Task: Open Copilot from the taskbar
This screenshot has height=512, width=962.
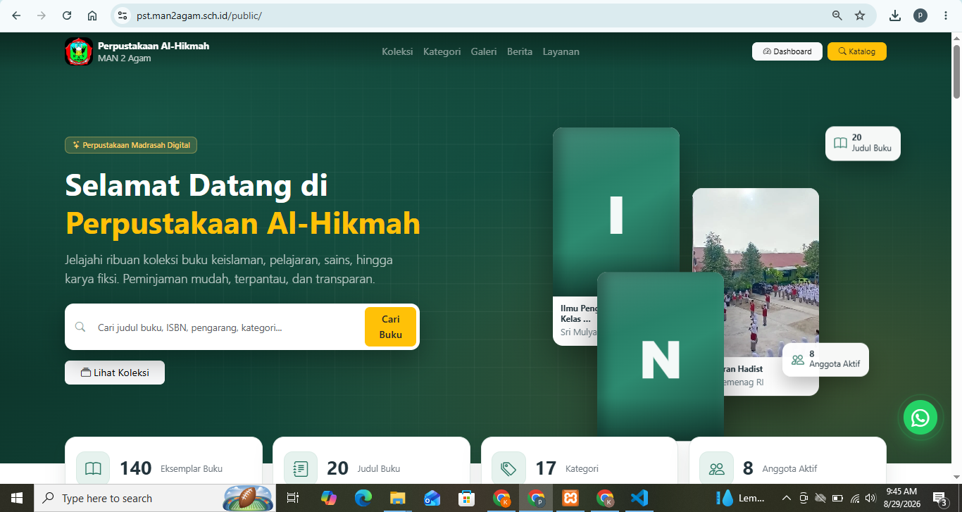Action: coord(328,498)
